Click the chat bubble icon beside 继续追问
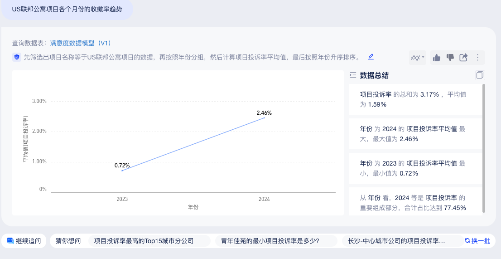 point(10,241)
